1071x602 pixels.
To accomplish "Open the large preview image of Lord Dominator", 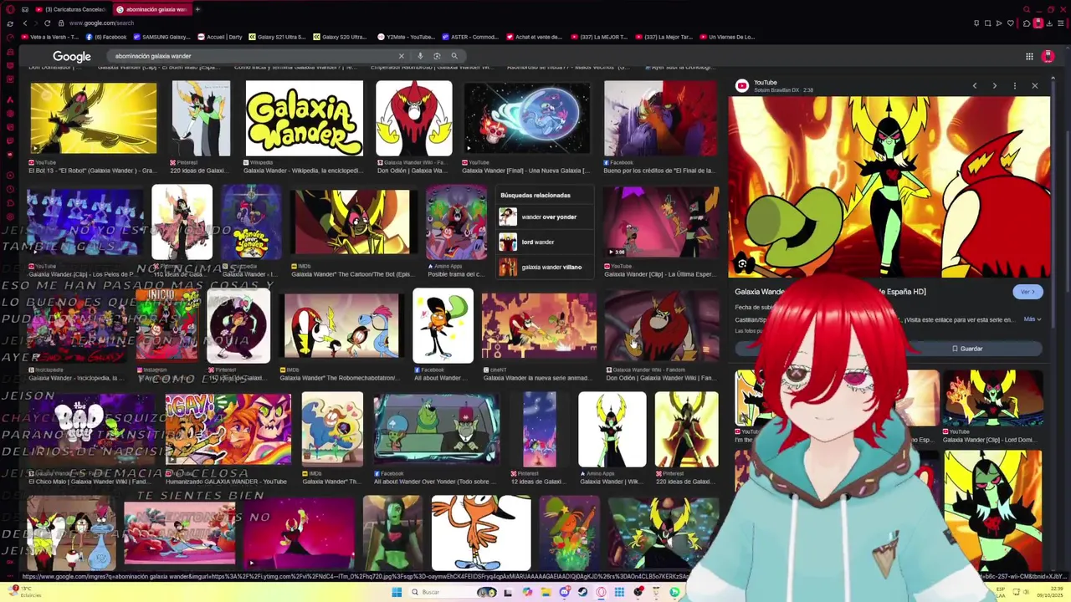I will point(889,186).
